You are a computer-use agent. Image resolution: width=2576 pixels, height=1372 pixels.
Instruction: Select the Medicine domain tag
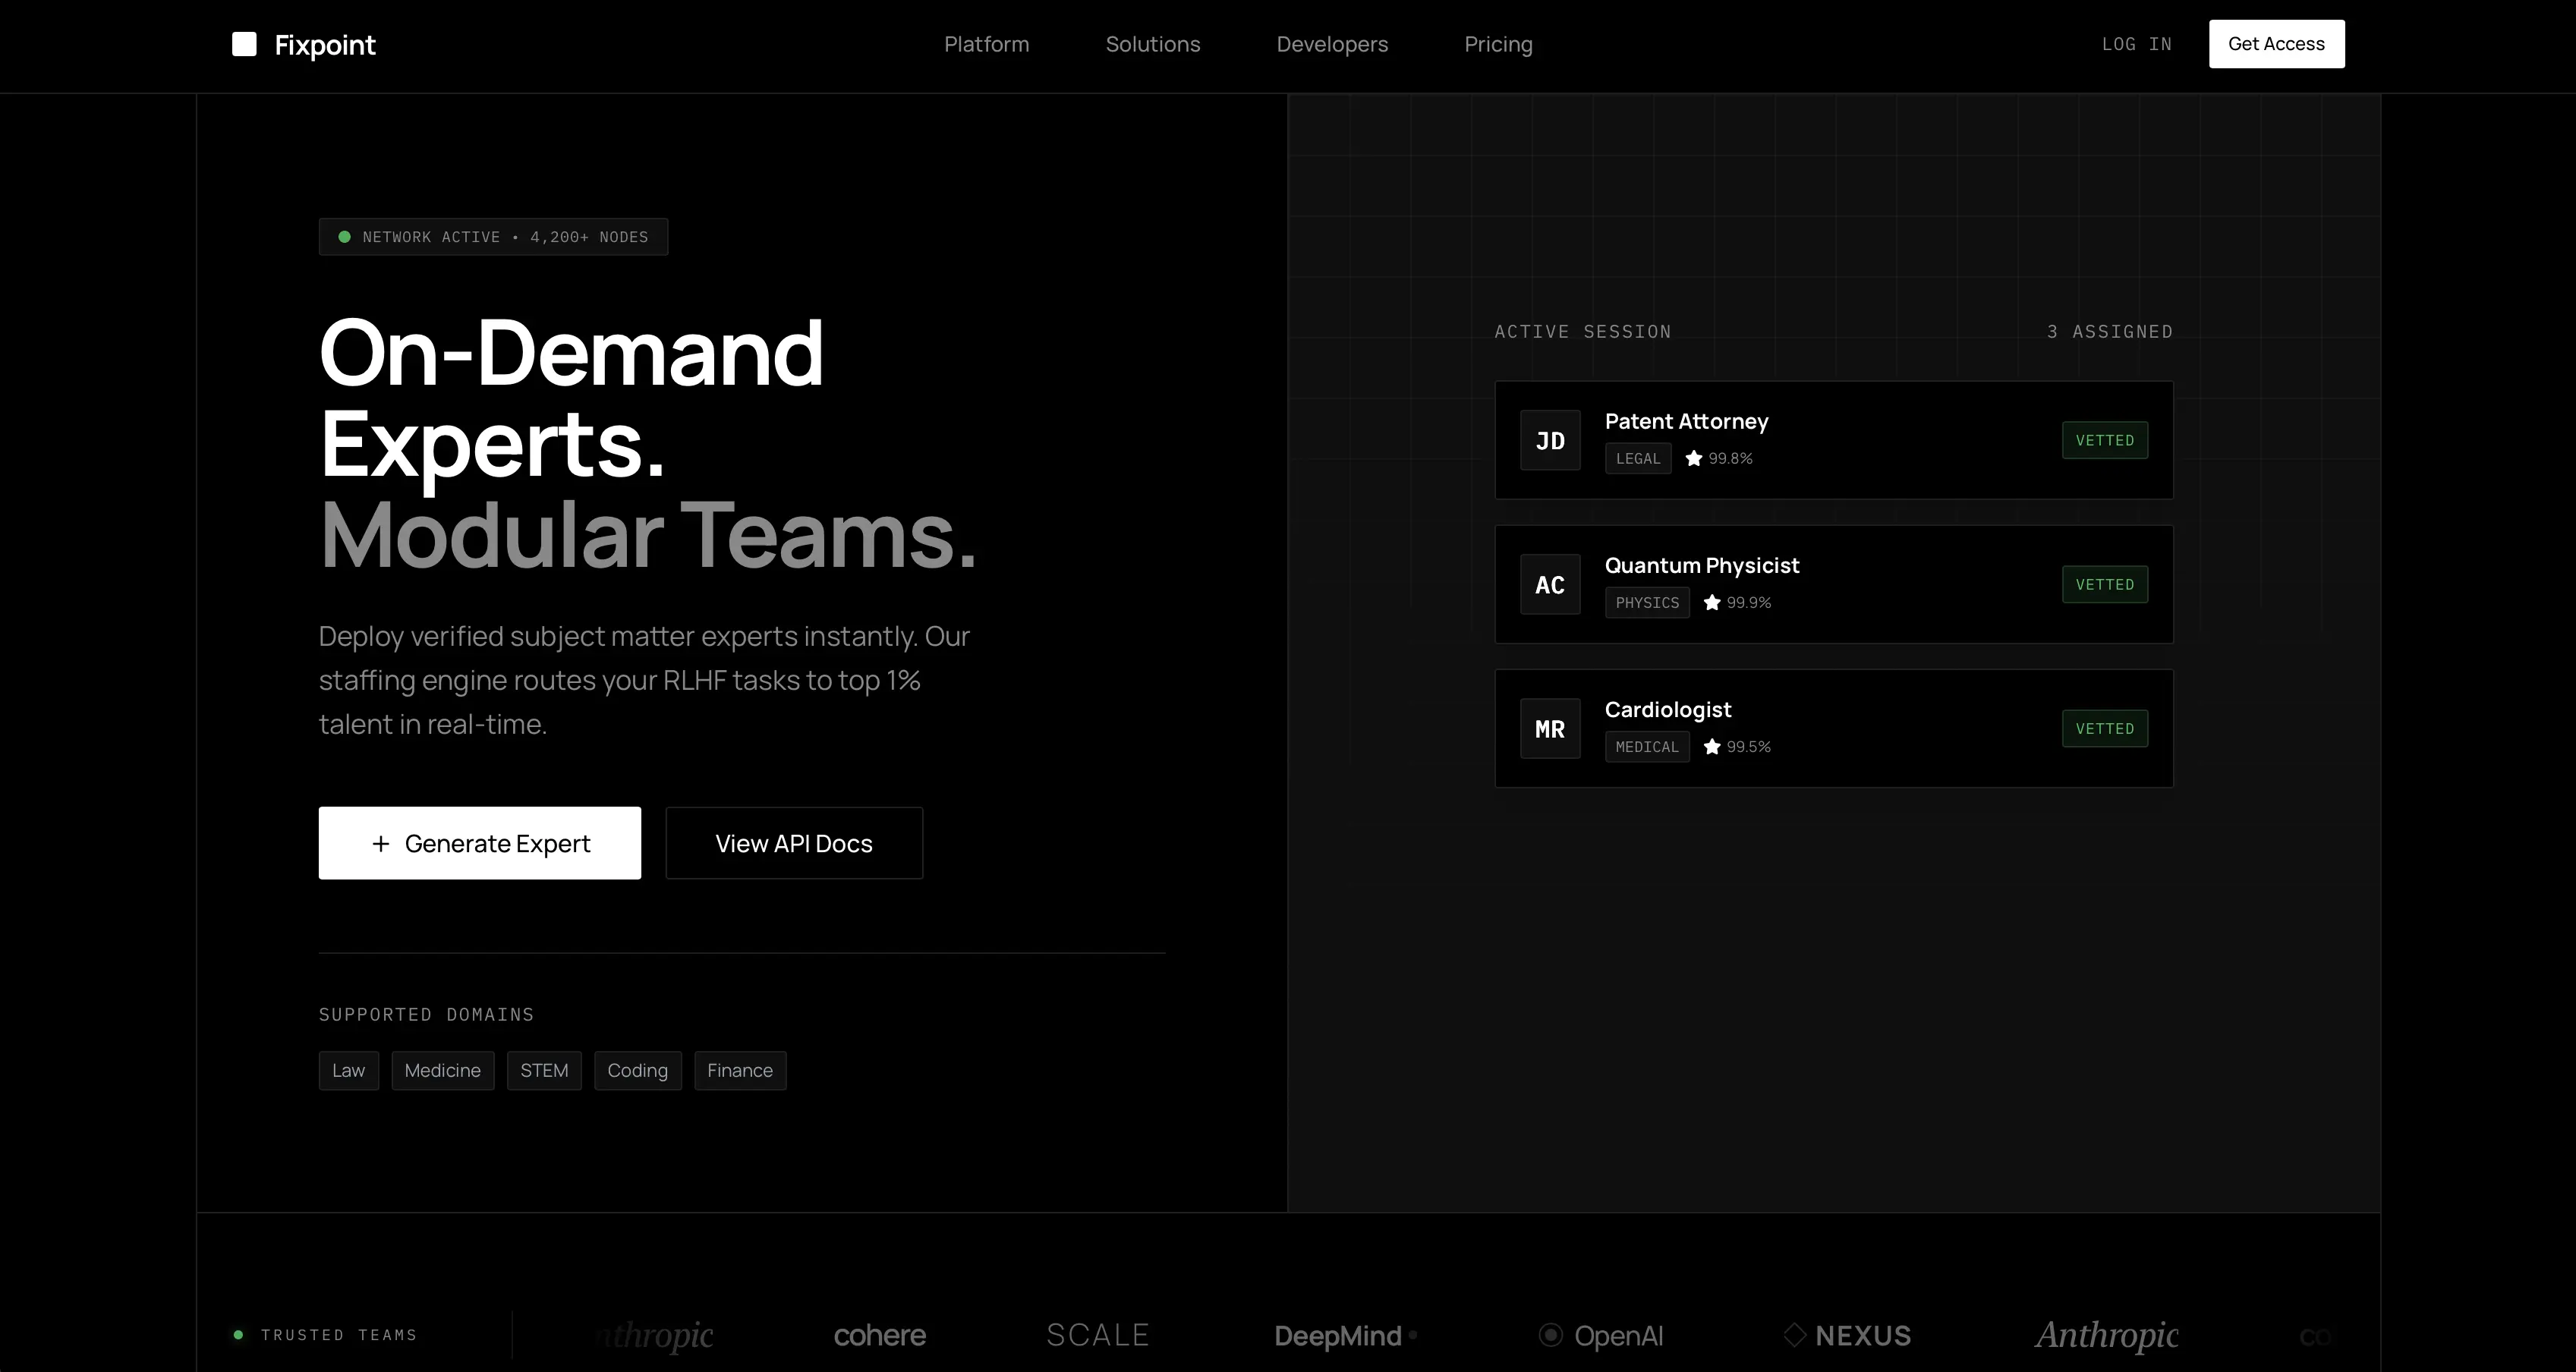point(442,1070)
